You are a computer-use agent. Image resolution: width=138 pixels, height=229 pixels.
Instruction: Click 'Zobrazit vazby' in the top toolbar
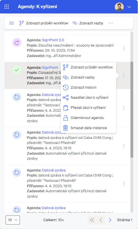point(88,23)
